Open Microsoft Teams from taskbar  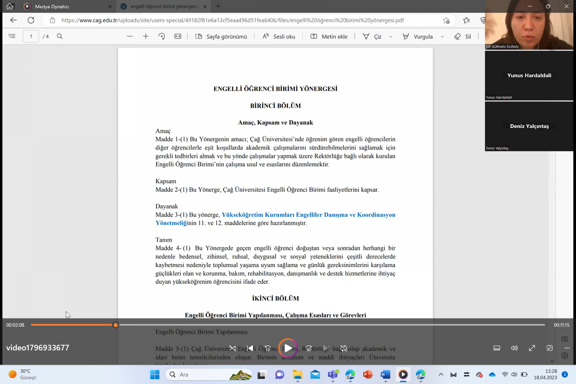(x=333, y=374)
